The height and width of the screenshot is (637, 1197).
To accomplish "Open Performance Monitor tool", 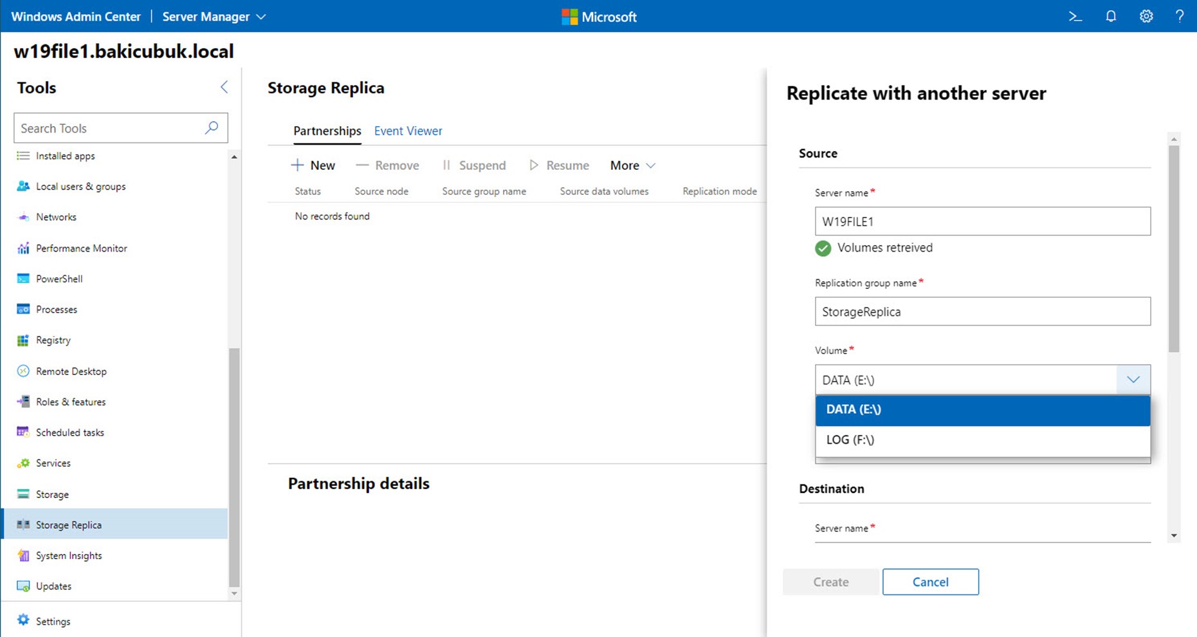I will tap(81, 248).
